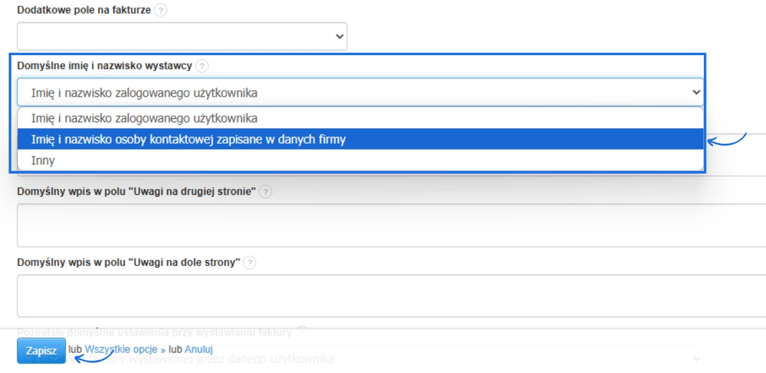
Task: Pick the "Inny" option from the list
Action: (43, 160)
